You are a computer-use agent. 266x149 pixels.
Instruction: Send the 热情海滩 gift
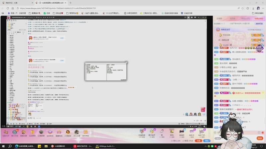[142, 133]
